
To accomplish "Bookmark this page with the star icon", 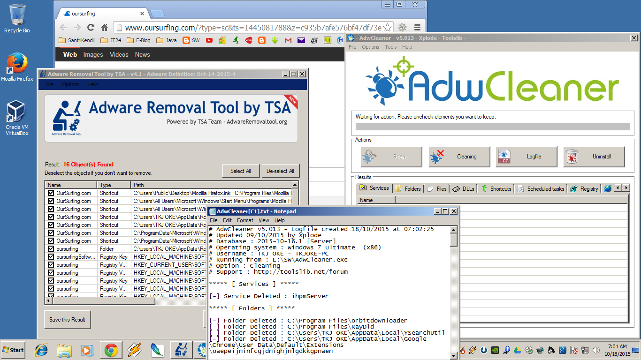I will [388, 28].
